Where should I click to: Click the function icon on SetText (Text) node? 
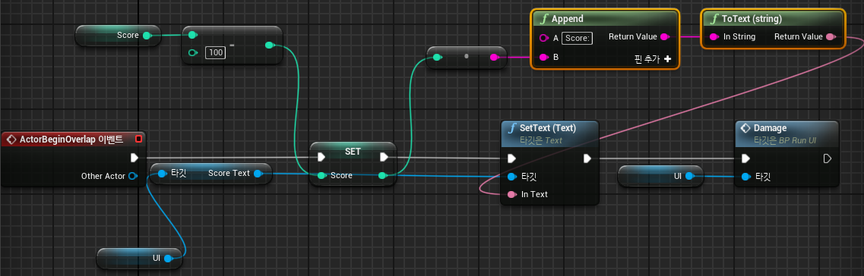click(x=512, y=128)
